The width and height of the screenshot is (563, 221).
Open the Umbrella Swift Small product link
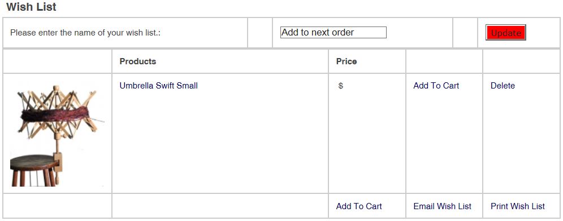click(x=158, y=86)
